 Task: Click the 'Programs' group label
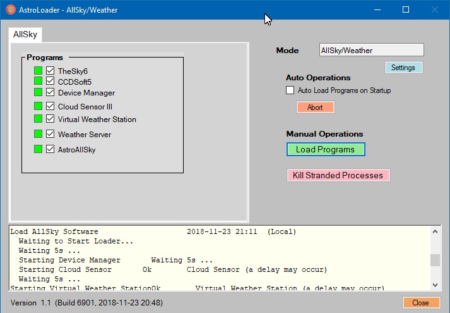(45, 58)
